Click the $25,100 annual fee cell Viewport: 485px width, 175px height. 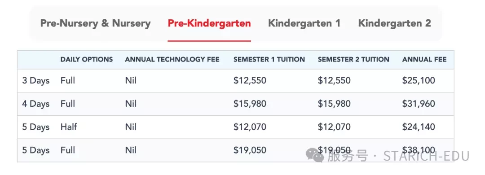tap(419, 81)
